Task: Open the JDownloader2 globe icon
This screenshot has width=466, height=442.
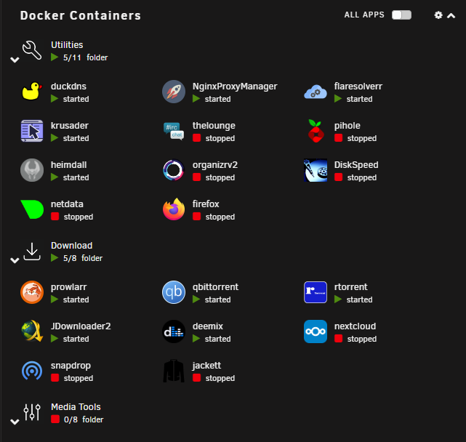Action: [x=32, y=331]
